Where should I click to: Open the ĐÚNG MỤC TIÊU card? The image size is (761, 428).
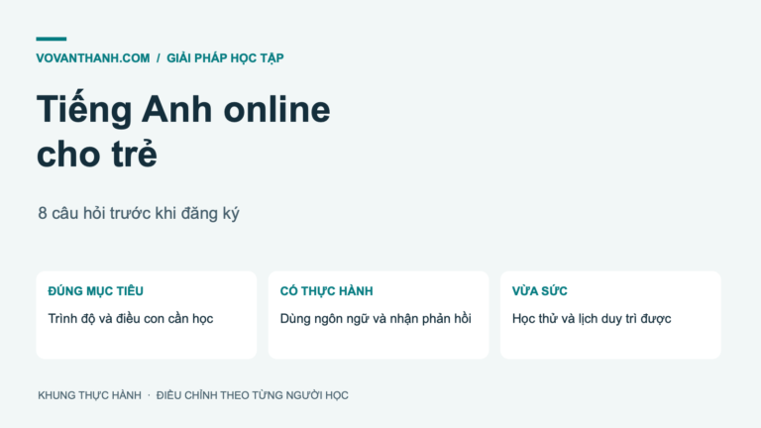[x=146, y=315]
